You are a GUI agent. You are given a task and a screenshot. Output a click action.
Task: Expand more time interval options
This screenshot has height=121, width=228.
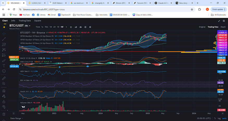(x=66, y=27)
